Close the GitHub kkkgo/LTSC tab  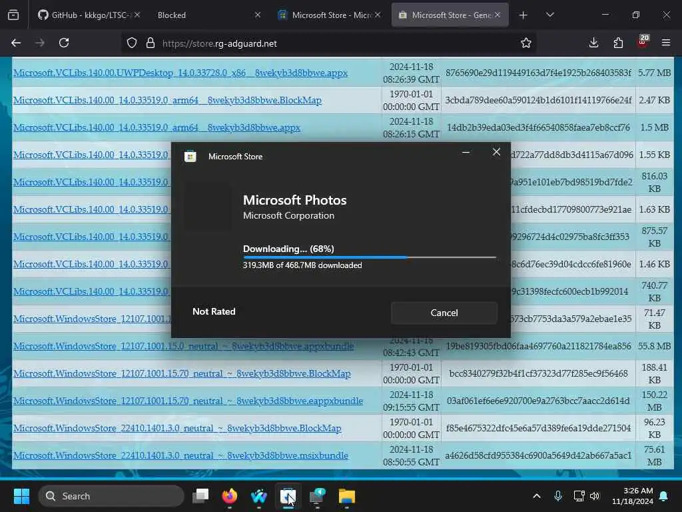click(137, 15)
